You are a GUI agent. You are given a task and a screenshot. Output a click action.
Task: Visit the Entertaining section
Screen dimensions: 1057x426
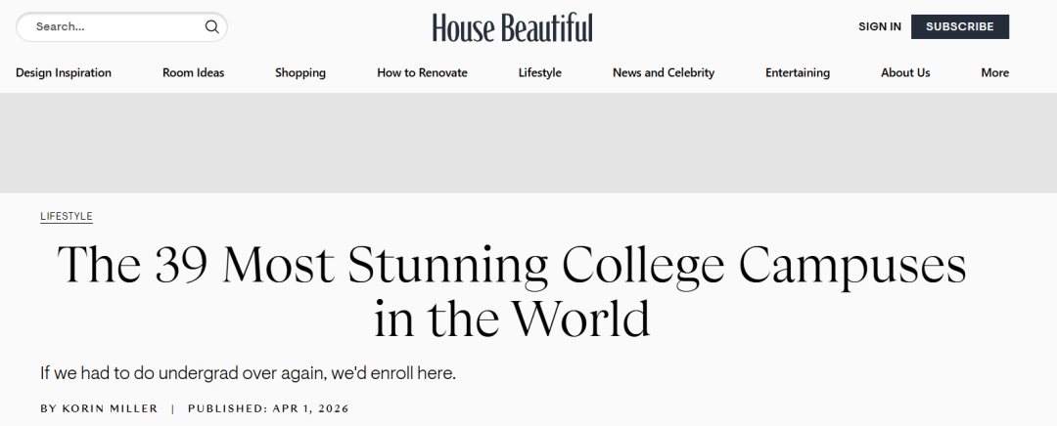(x=797, y=73)
